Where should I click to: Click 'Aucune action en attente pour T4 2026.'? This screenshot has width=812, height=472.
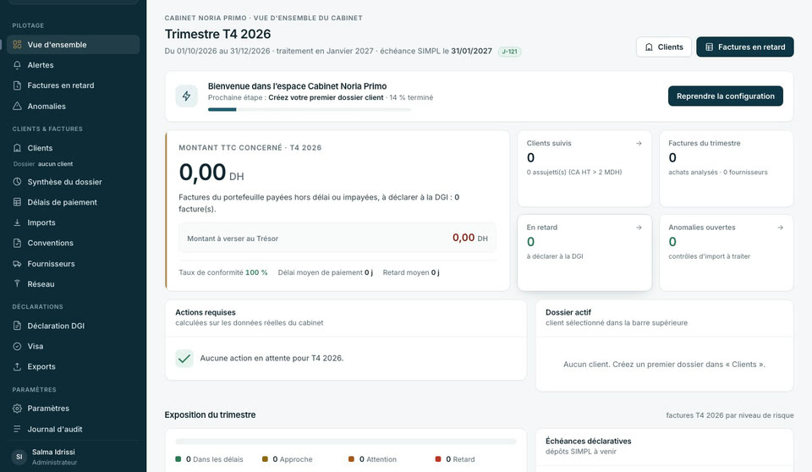(x=272, y=358)
